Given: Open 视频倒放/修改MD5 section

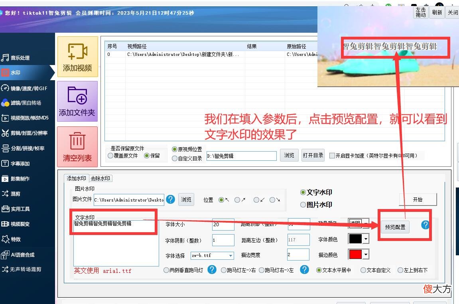Looking at the screenshot, I should pos(25,118).
